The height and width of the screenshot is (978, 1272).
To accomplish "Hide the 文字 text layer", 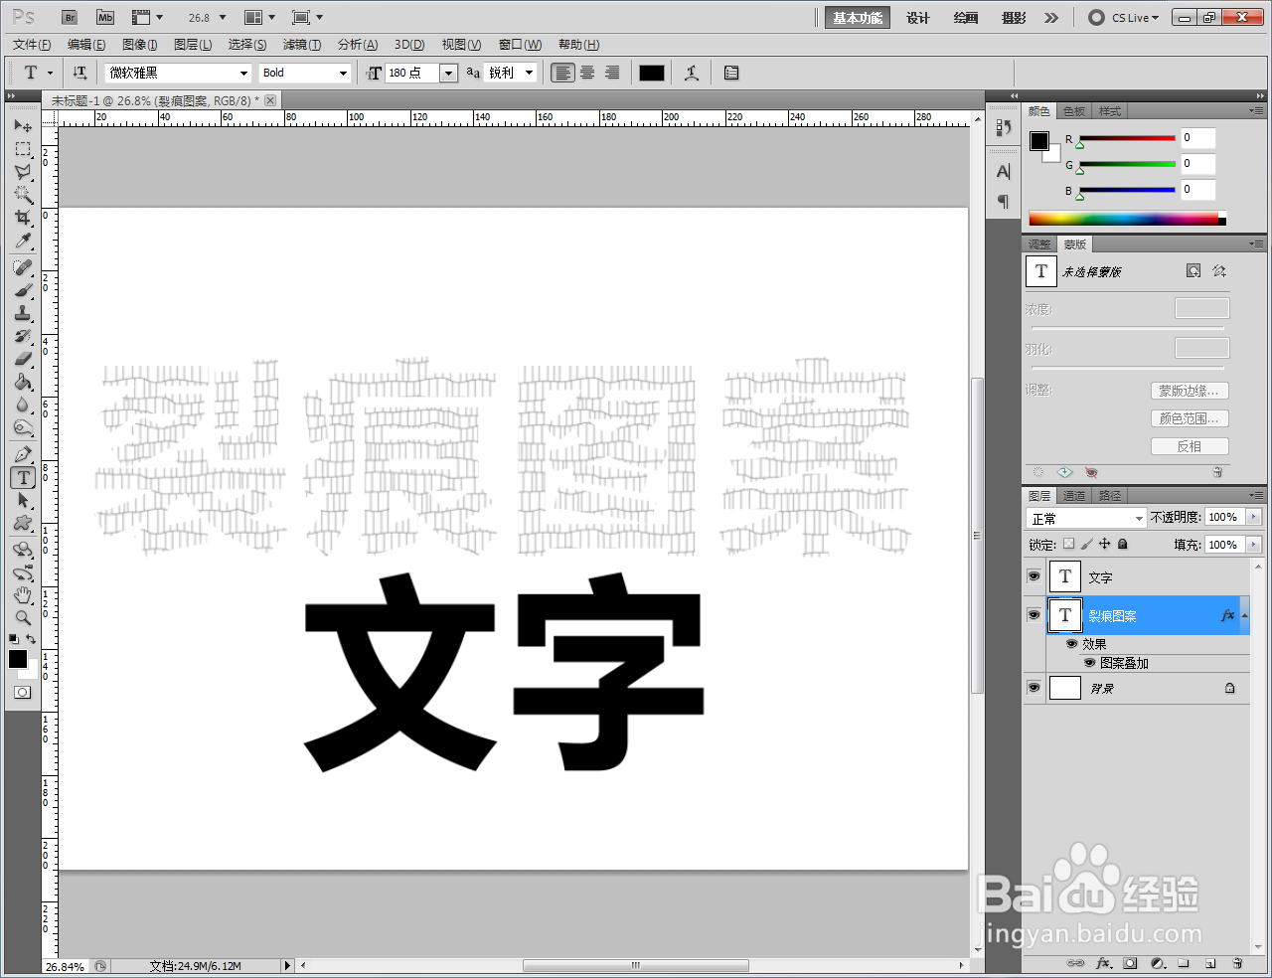I will (x=1033, y=576).
